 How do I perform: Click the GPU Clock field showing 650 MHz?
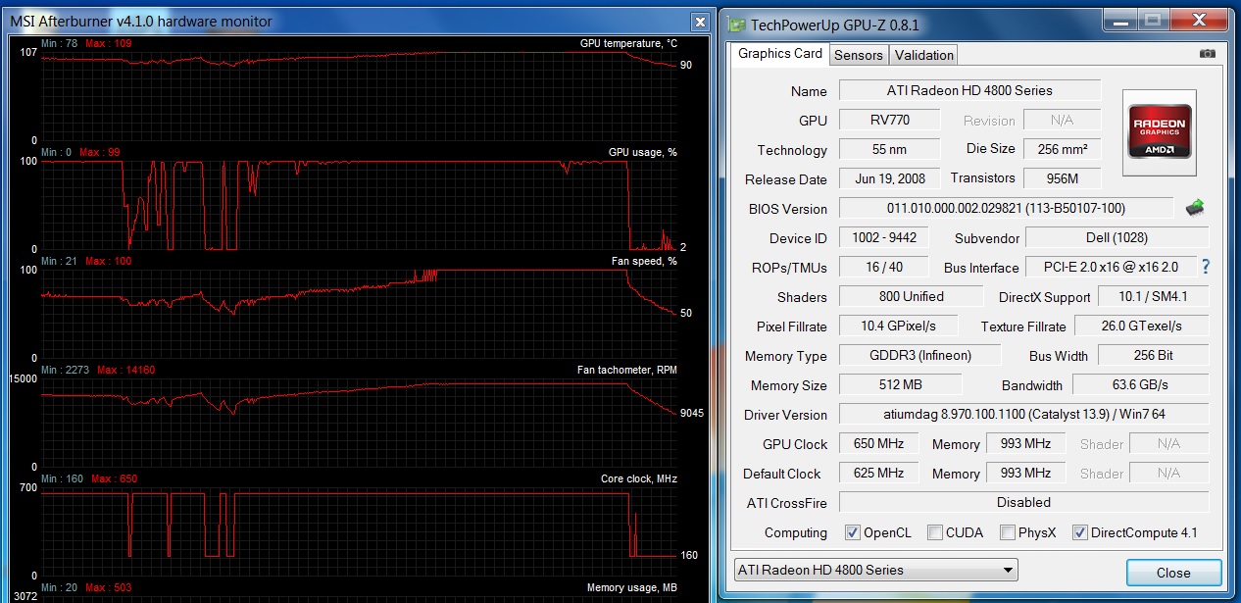(x=878, y=443)
